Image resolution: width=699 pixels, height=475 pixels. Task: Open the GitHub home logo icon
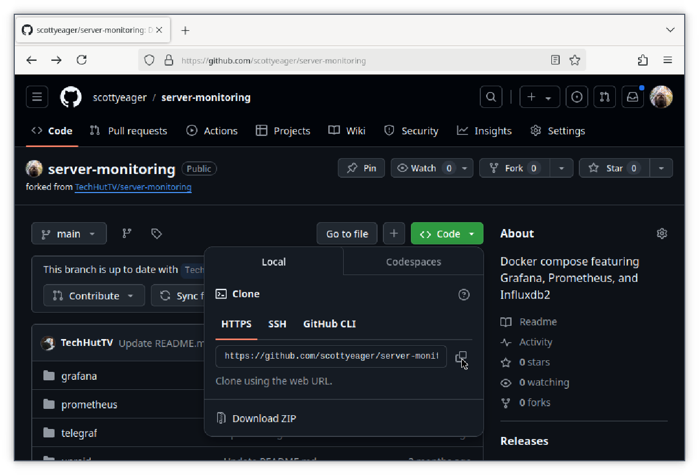point(71,96)
